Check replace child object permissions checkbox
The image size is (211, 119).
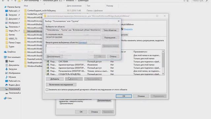tap(47, 90)
